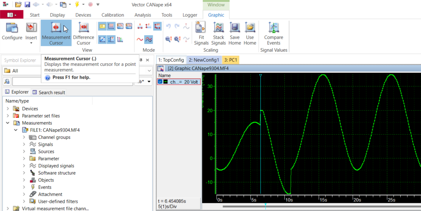Open the All filter combo box dropdown
The image size is (421, 211).
pos(149,71)
